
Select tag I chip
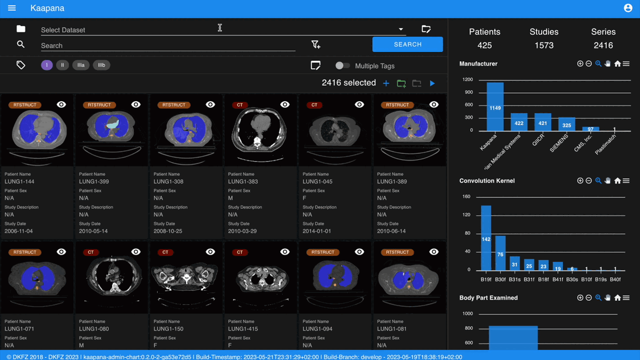coord(47,65)
